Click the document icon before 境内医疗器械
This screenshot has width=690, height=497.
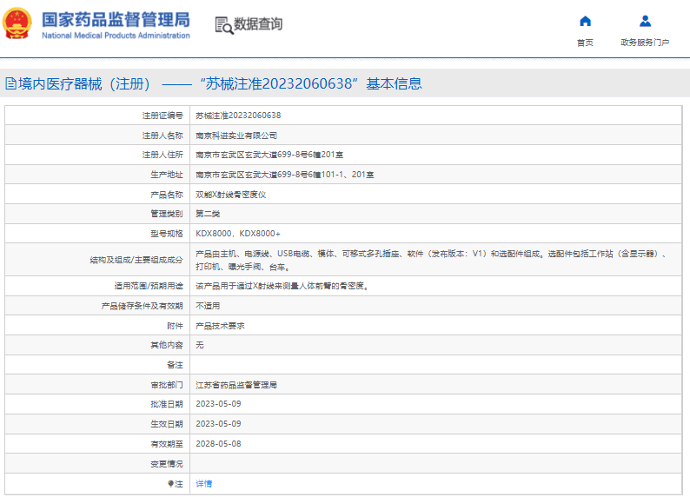point(11,83)
